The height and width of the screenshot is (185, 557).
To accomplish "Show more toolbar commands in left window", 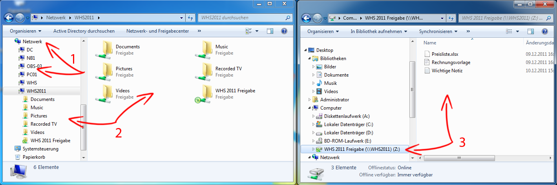I will [x=199, y=31].
